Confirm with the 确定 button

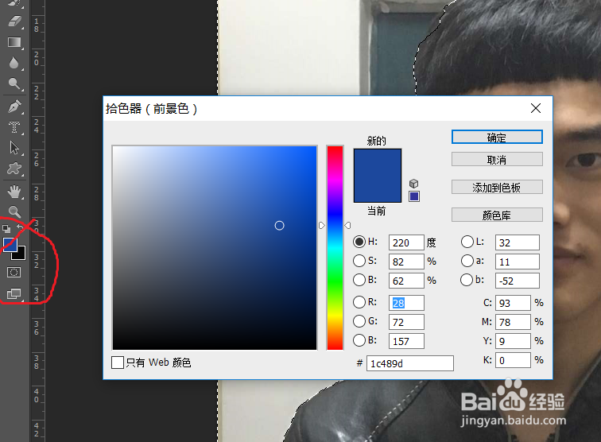pyautogui.click(x=497, y=137)
